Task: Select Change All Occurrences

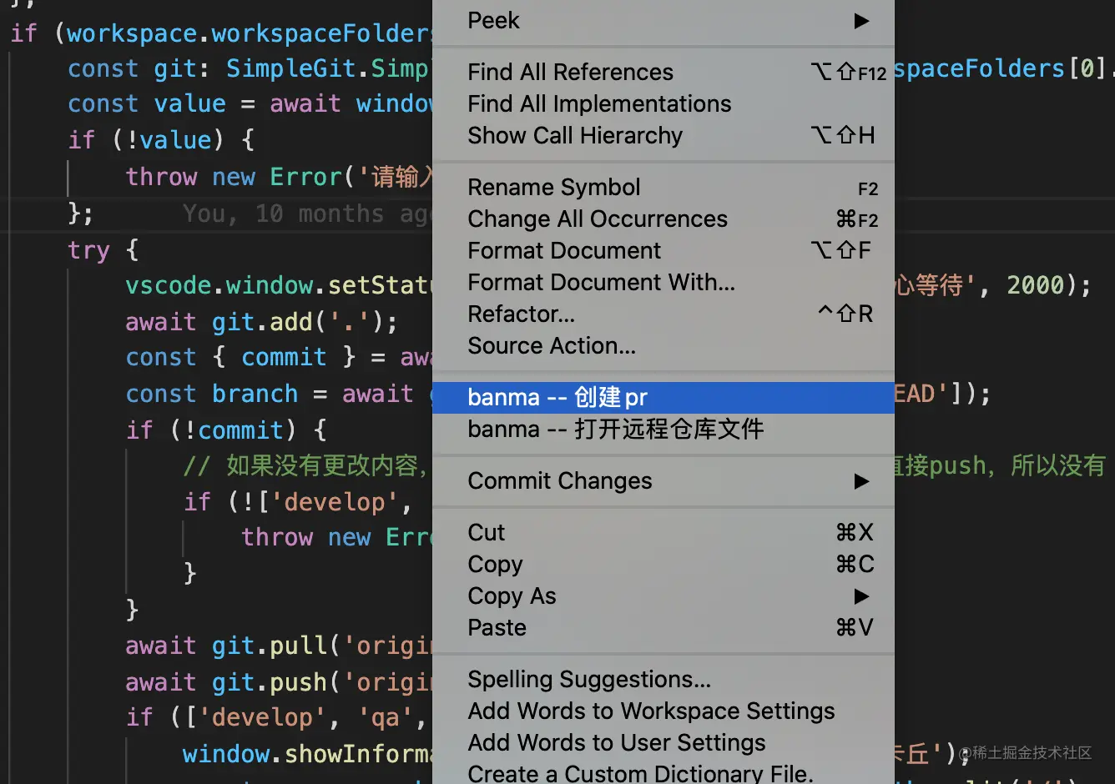Action: pos(663,219)
